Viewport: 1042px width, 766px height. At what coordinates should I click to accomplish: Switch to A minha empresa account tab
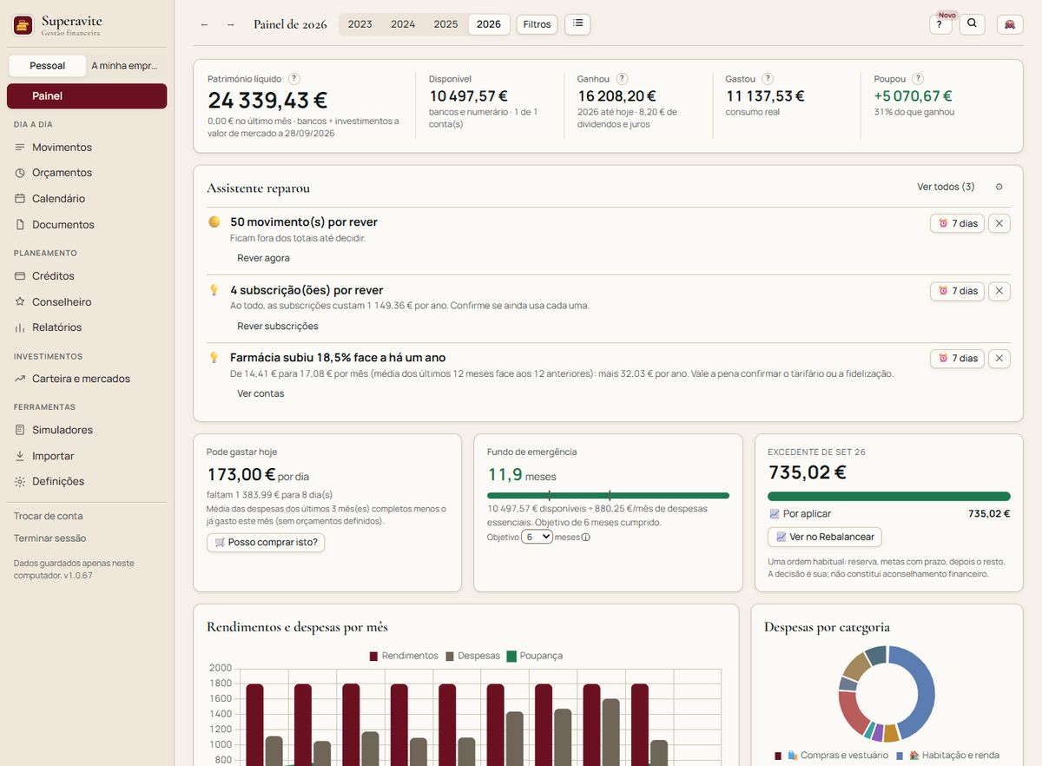pyautogui.click(x=125, y=65)
